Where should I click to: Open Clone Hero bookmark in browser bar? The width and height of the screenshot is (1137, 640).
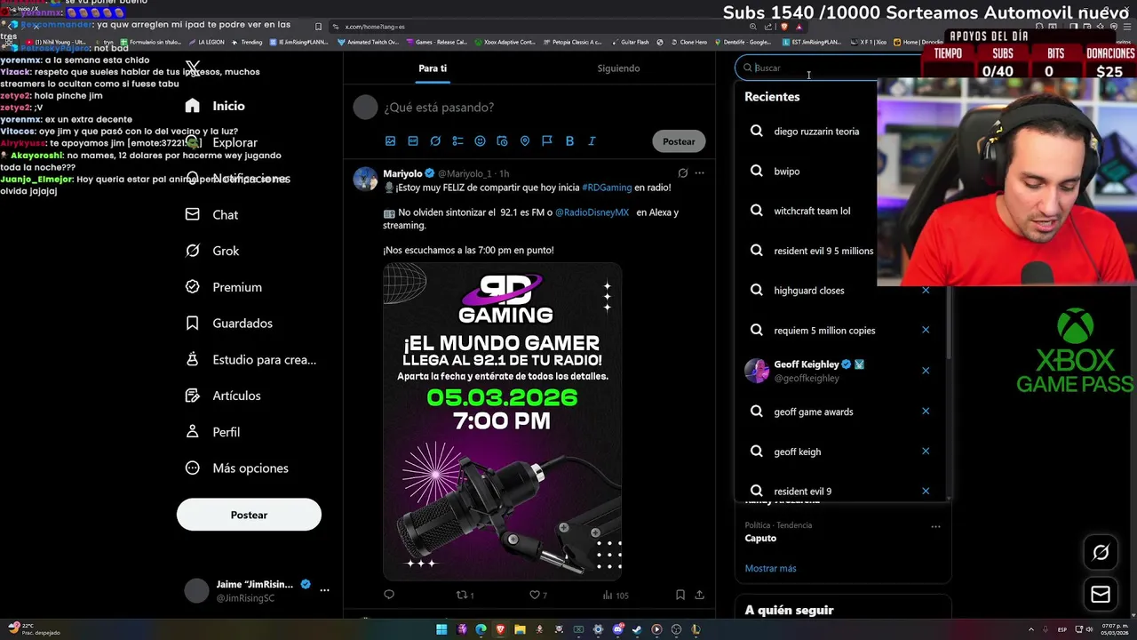[688, 42]
